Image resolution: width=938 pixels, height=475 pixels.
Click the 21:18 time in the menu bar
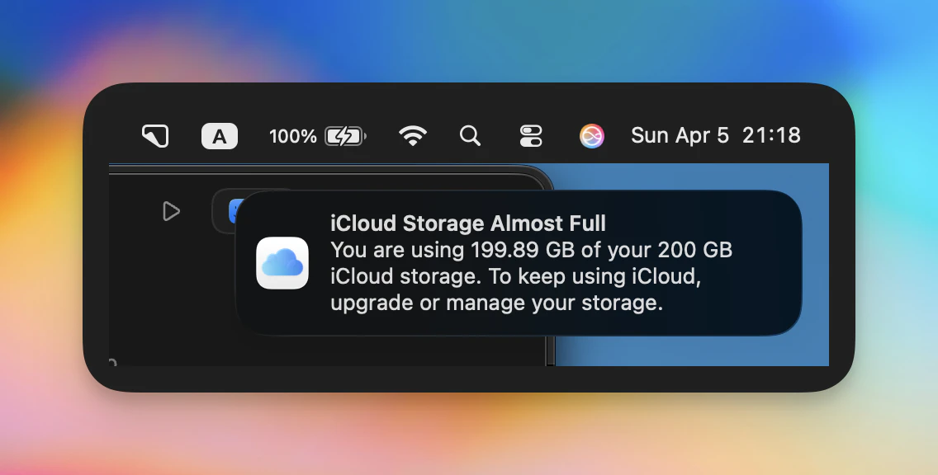pos(772,135)
